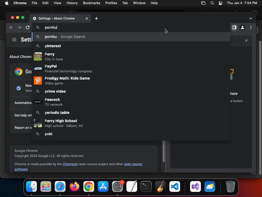The height and width of the screenshot is (197, 262).
Task: Select Settings - About Chrome tab
Action: [x=60, y=18]
